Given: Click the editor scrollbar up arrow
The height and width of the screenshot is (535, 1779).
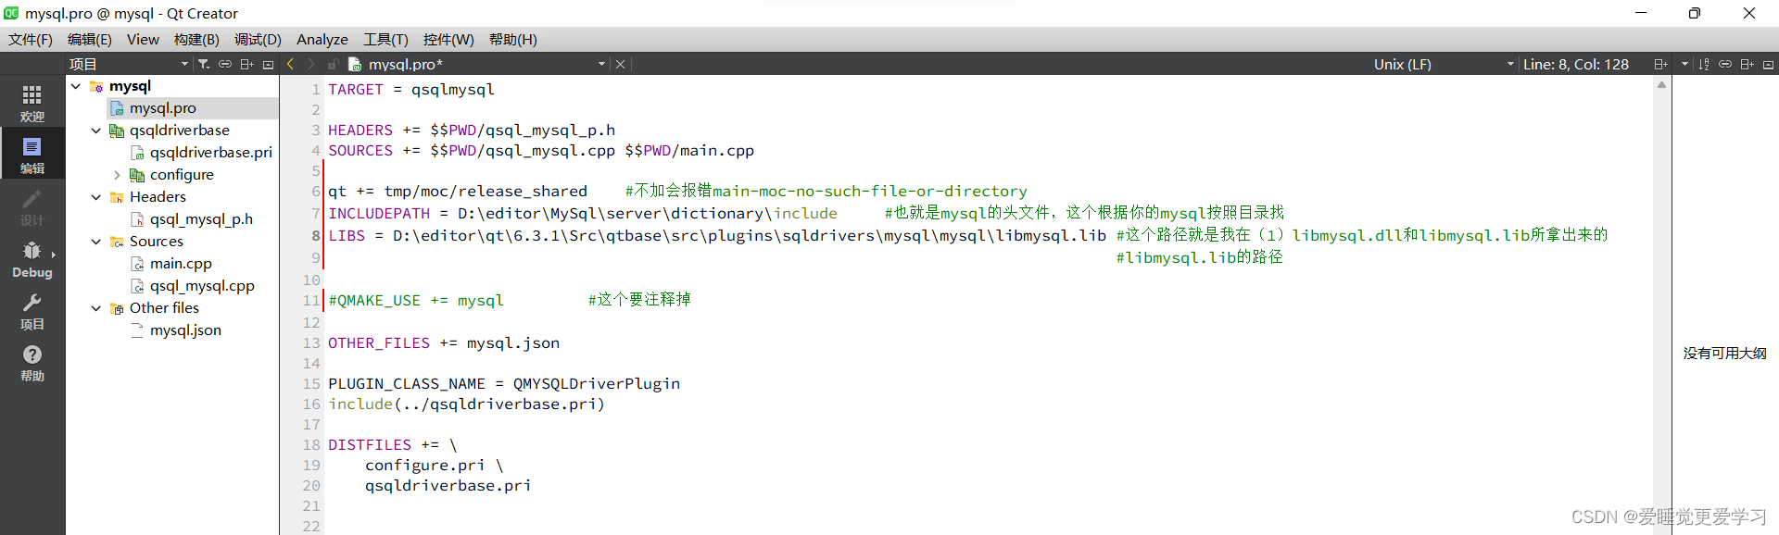Looking at the screenshot, I should pyautogui.click(x=1661, y=84).
